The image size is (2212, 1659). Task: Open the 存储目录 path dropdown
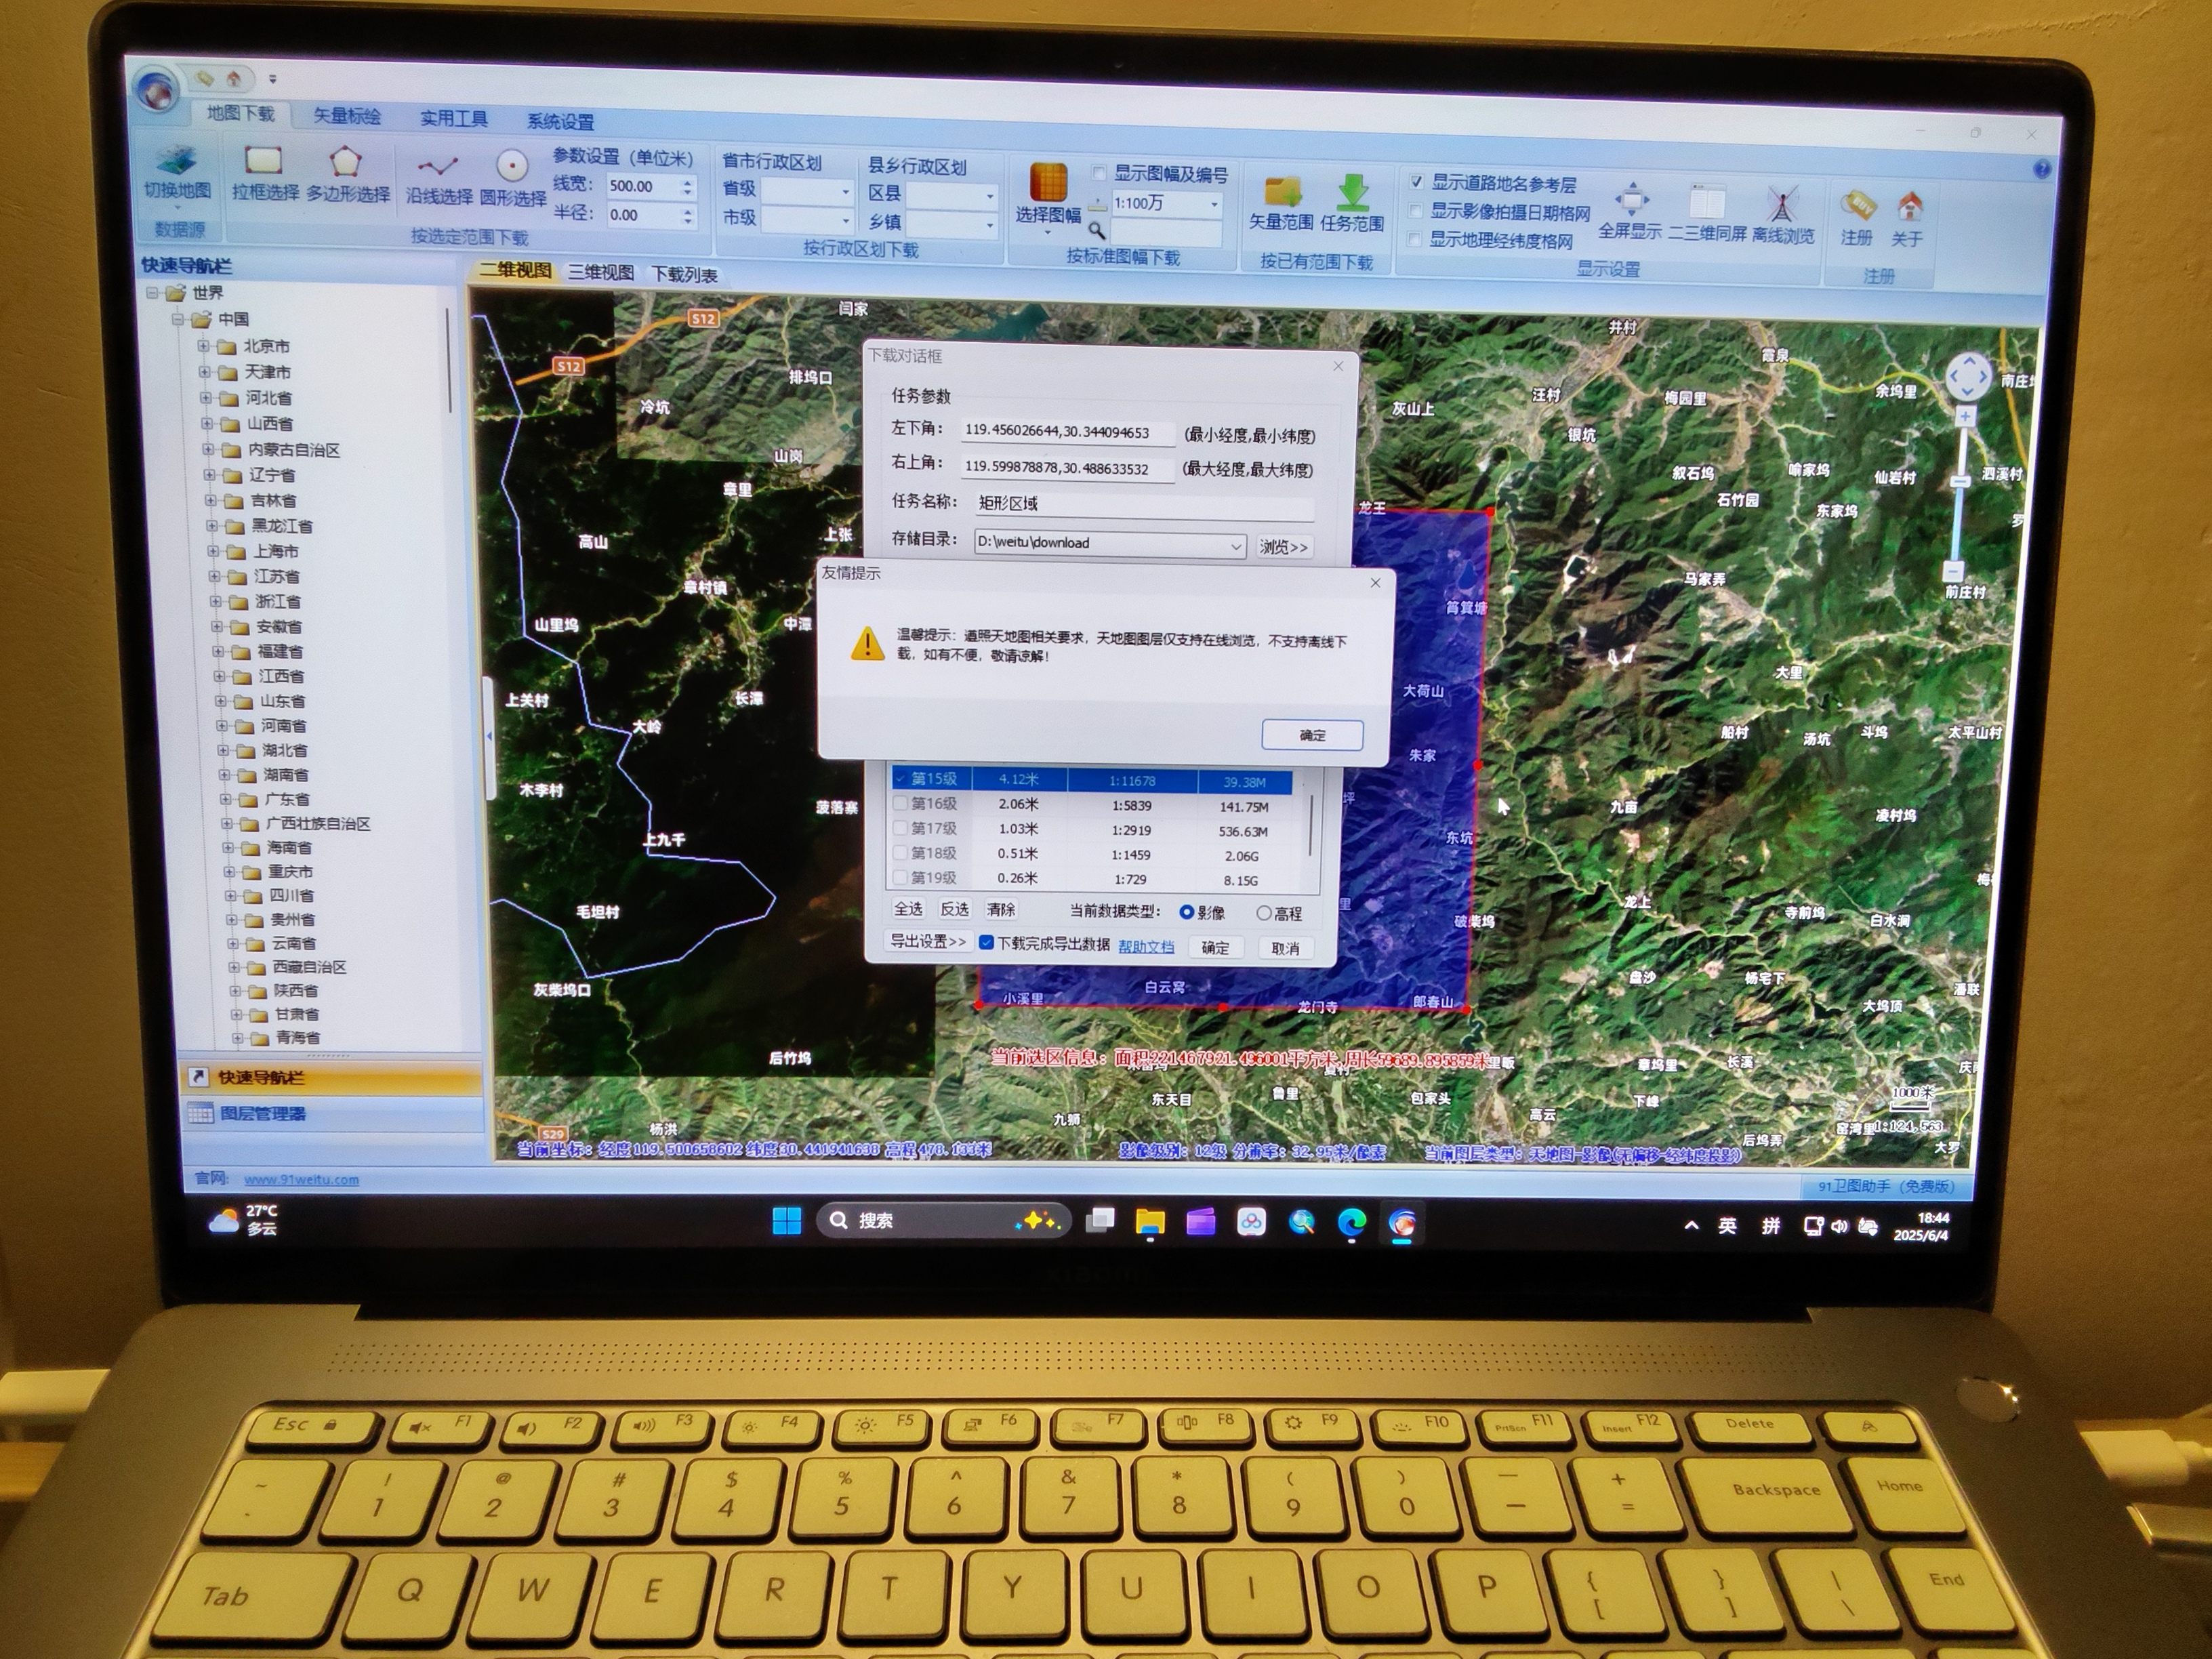pyautogui.click(x=1236, y=546)
